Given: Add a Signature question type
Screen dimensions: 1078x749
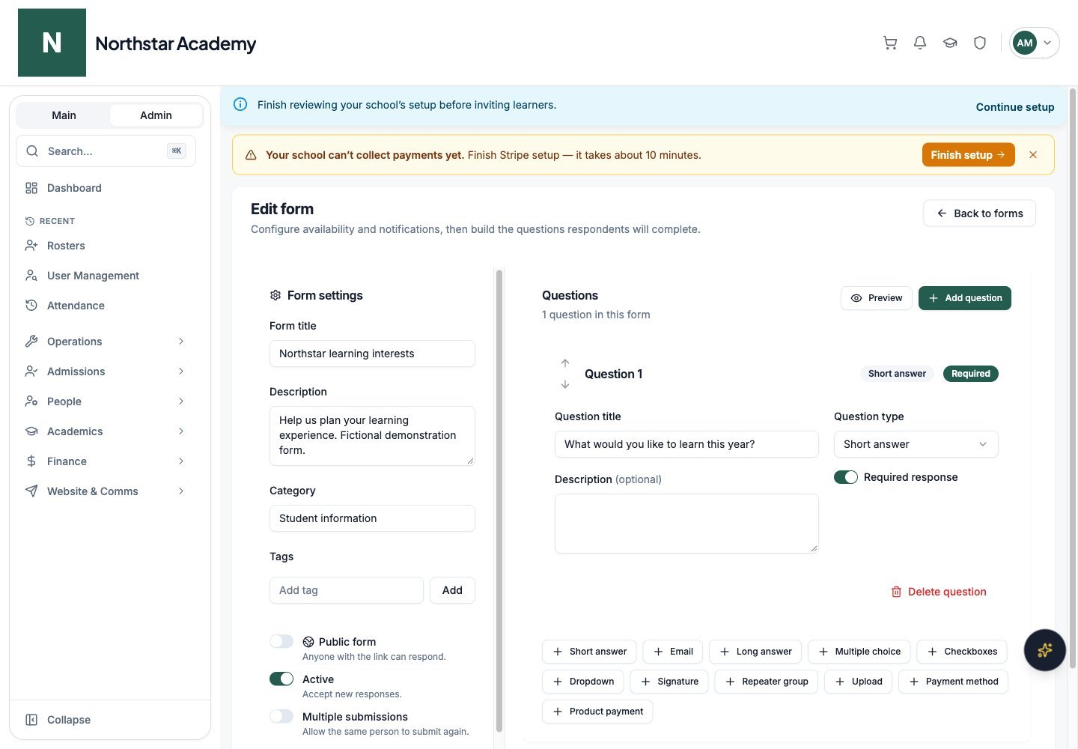Looking at the screenshot, I should point(669,682).
